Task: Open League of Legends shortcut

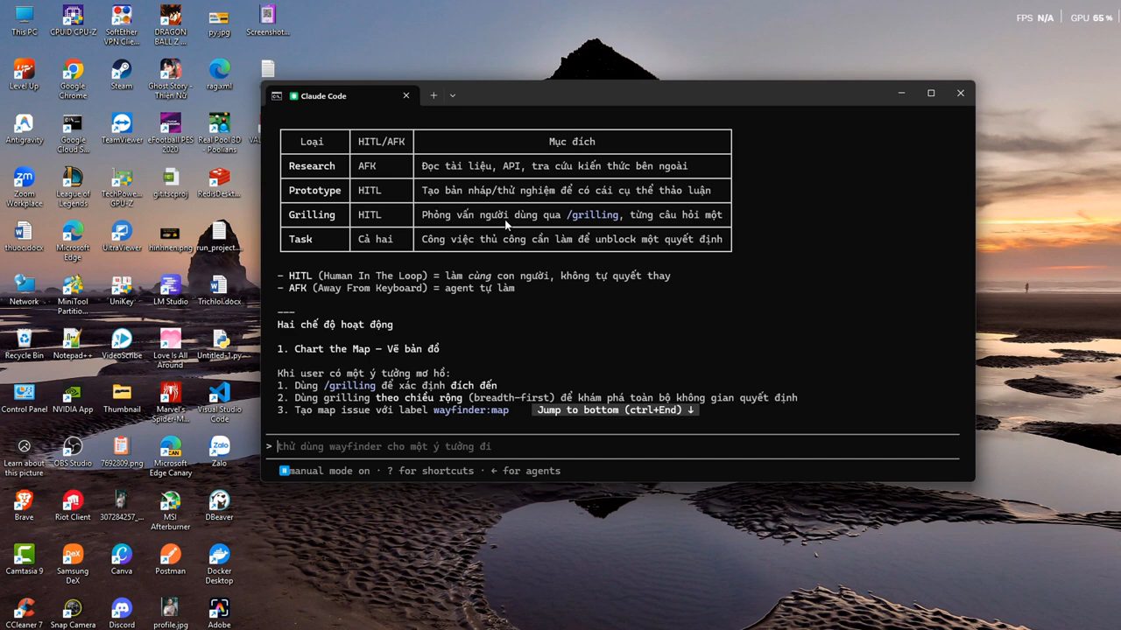Action: point(73,187)
